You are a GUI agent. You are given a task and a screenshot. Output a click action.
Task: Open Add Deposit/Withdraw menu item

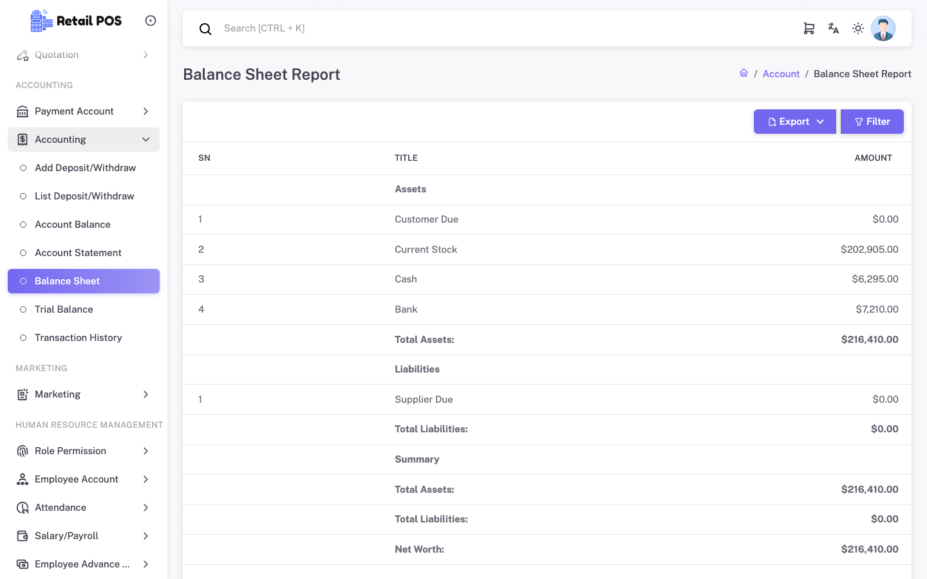click(x=84, y=168)
